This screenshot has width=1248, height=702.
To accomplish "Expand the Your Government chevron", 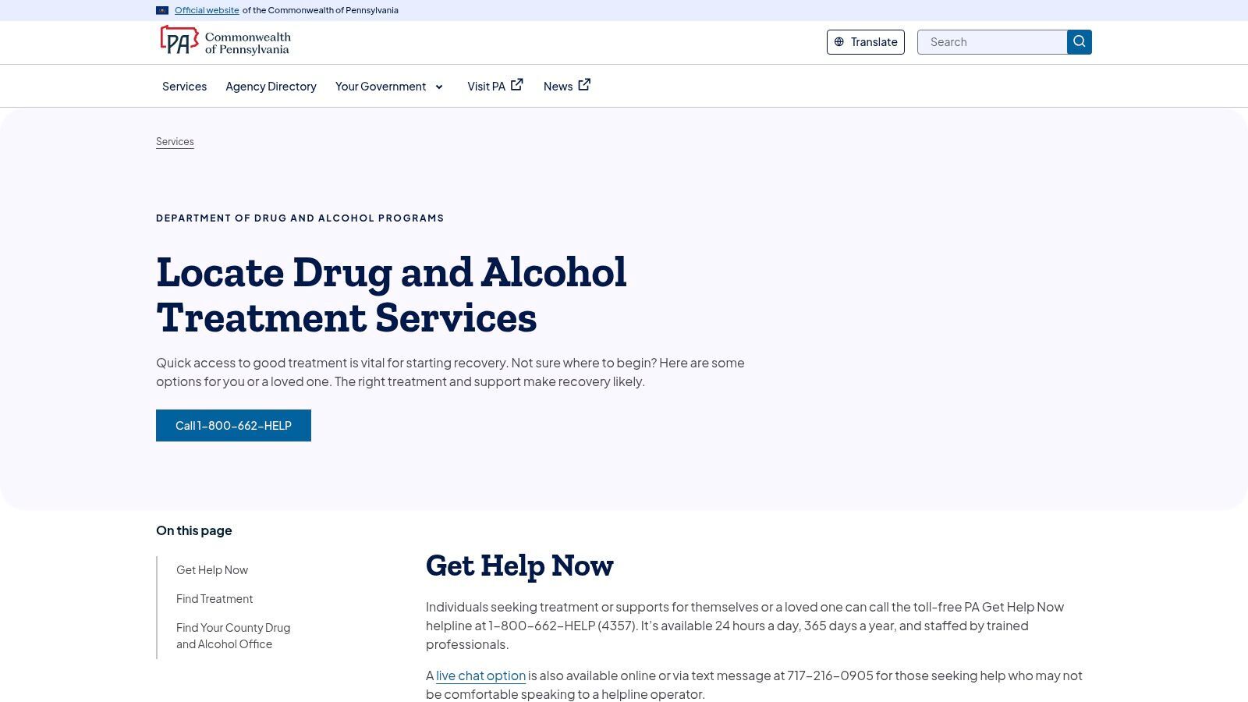I will 439,87.
